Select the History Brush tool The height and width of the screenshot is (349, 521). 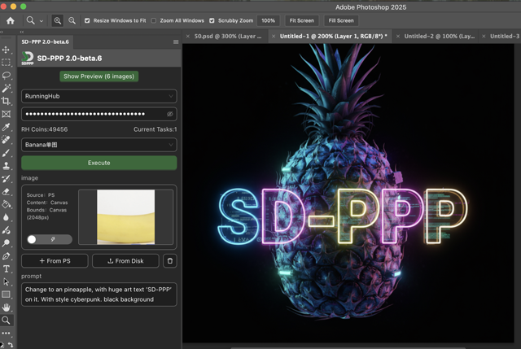click(x=6, y=179)
